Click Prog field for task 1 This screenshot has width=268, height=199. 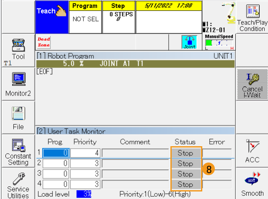(x=56, y=152)
